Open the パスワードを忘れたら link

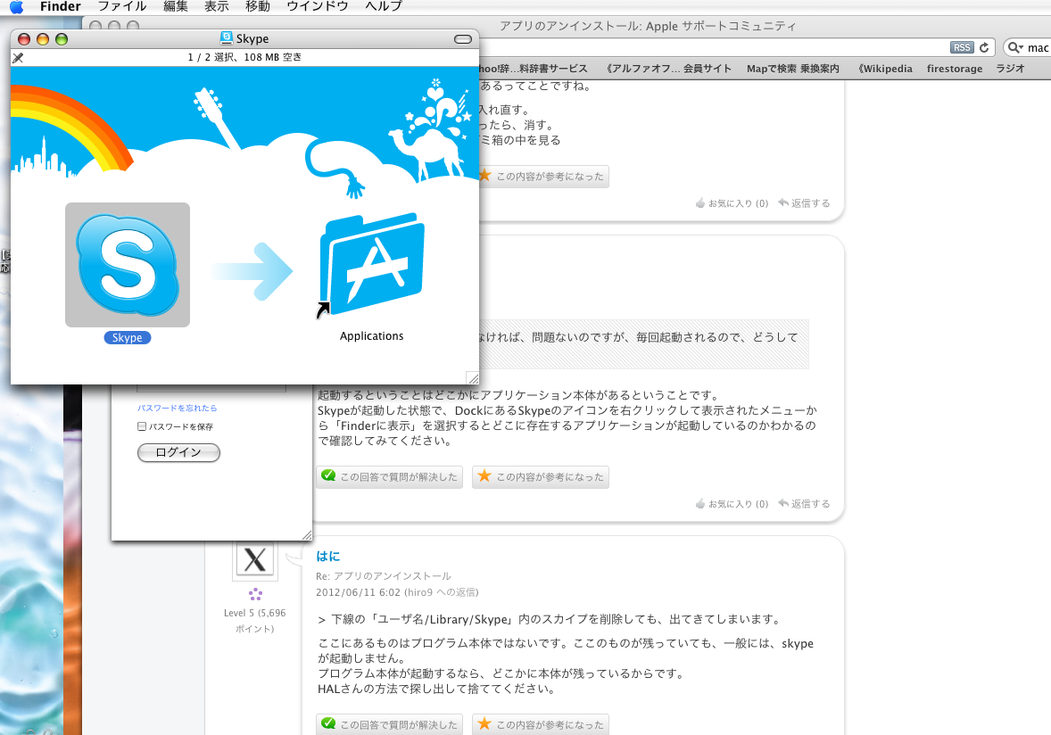tap(177, 408)
